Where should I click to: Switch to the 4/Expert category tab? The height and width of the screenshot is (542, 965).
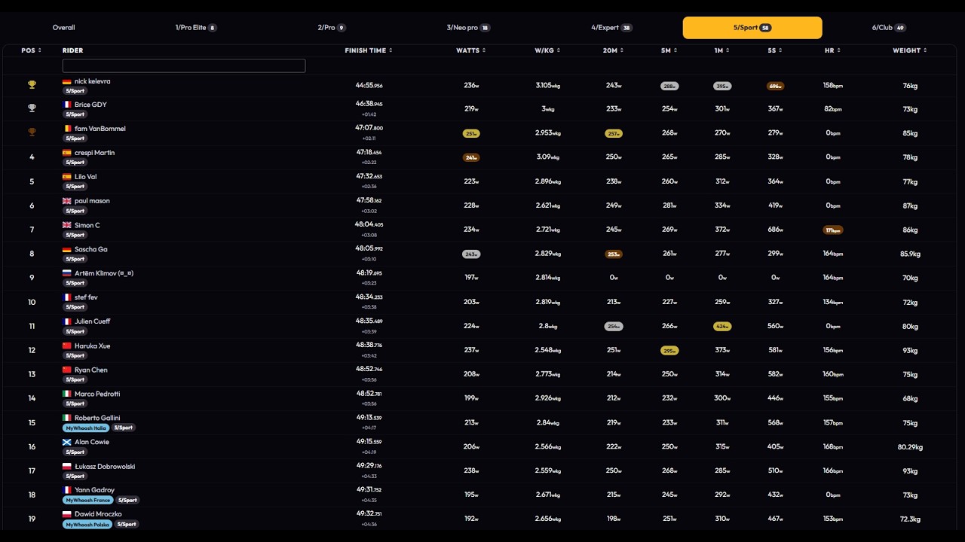click(x=611, y=28)
